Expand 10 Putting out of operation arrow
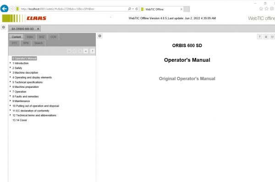 (10, 106)
